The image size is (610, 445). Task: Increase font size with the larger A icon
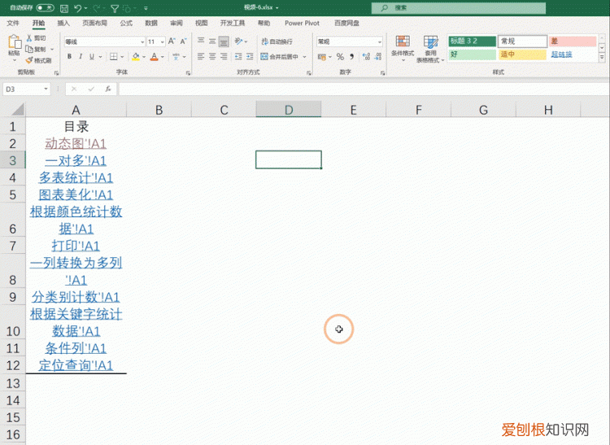170,41
